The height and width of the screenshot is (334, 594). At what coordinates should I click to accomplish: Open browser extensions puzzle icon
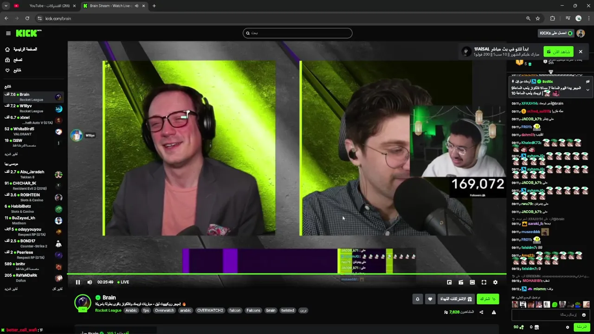coord(552,19)
